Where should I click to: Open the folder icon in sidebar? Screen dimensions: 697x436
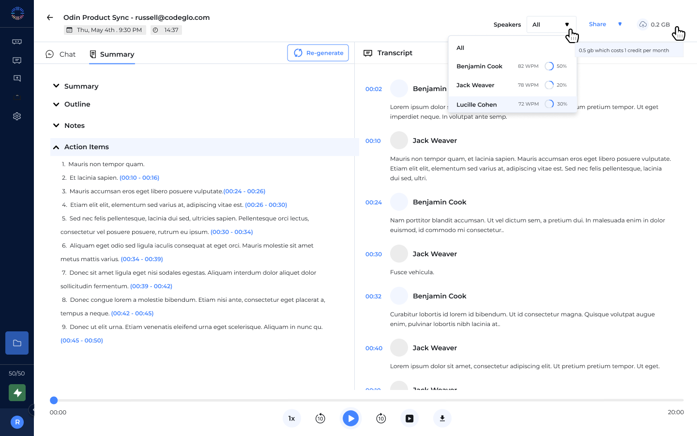tap(17, 343)
